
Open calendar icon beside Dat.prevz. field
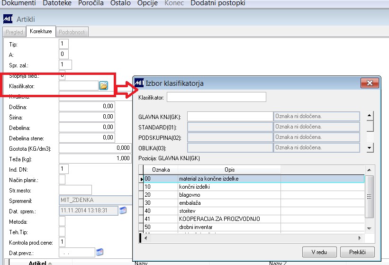pyautogui.click(x=100, y=252)
